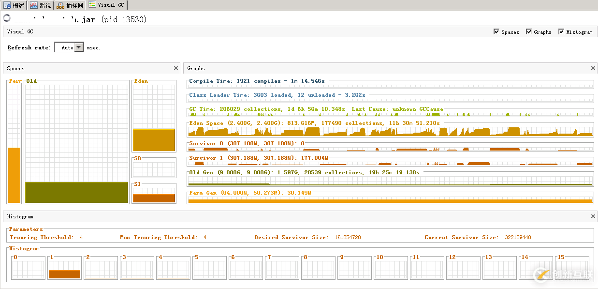Toggle the Graphs checkbox
Image resolution: width=598 pixels, height=289 pixels.
click(x=529, y=31)
